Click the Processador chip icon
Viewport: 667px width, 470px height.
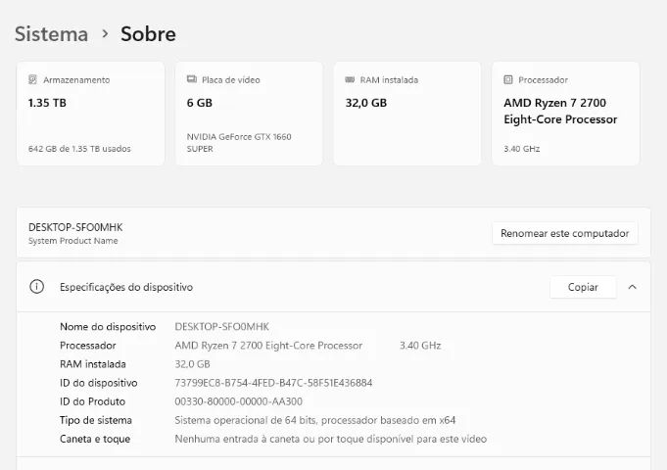(x=508, y=79)
